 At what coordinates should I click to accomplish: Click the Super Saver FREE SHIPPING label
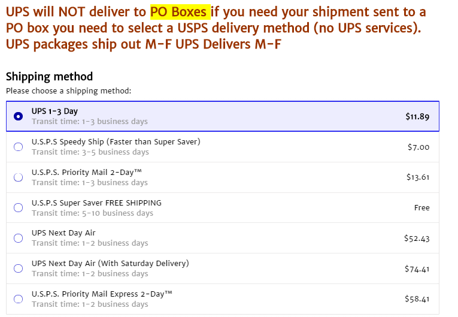96,203
